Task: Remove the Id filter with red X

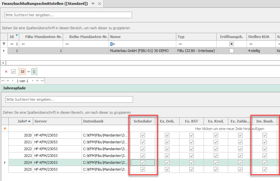Action: point(6,71)
